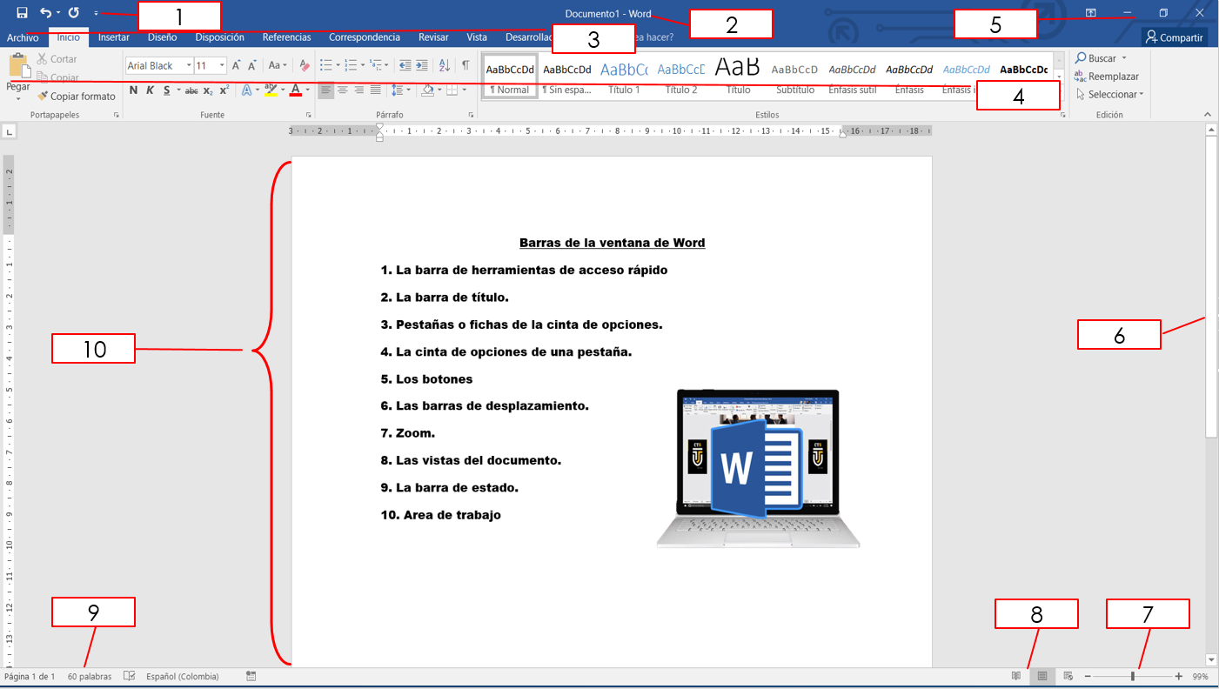This screenshot has height=689, width=1219.
Task: Apply the Título 1 style
Action: [624, 77]
